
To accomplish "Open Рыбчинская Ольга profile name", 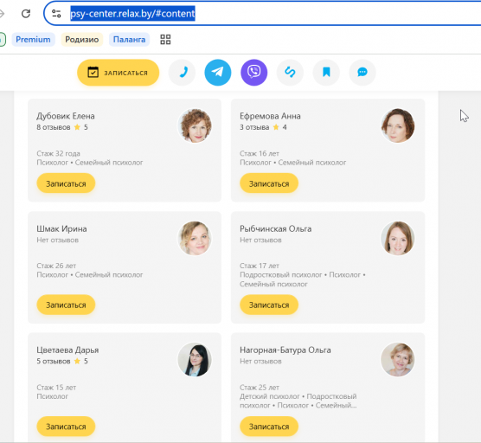I will tap(275, 229).
